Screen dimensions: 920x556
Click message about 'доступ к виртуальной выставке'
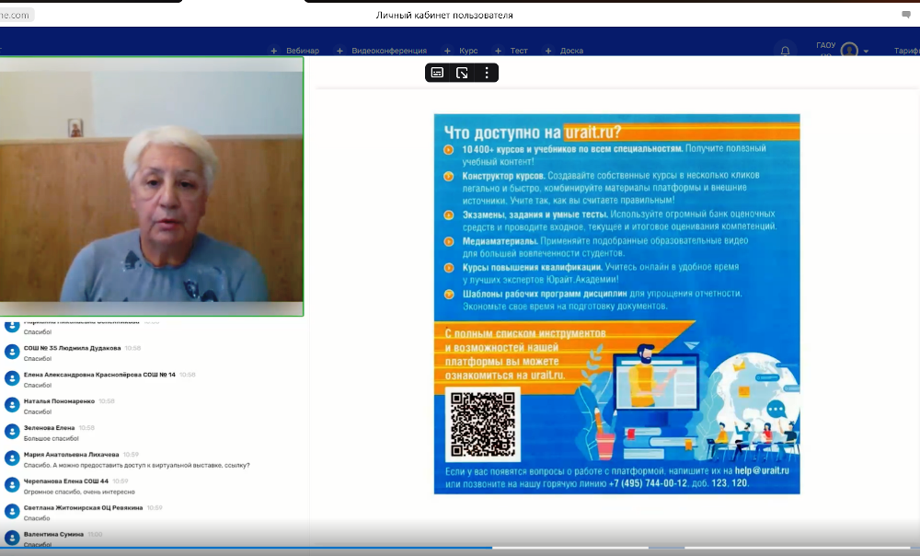136,465
